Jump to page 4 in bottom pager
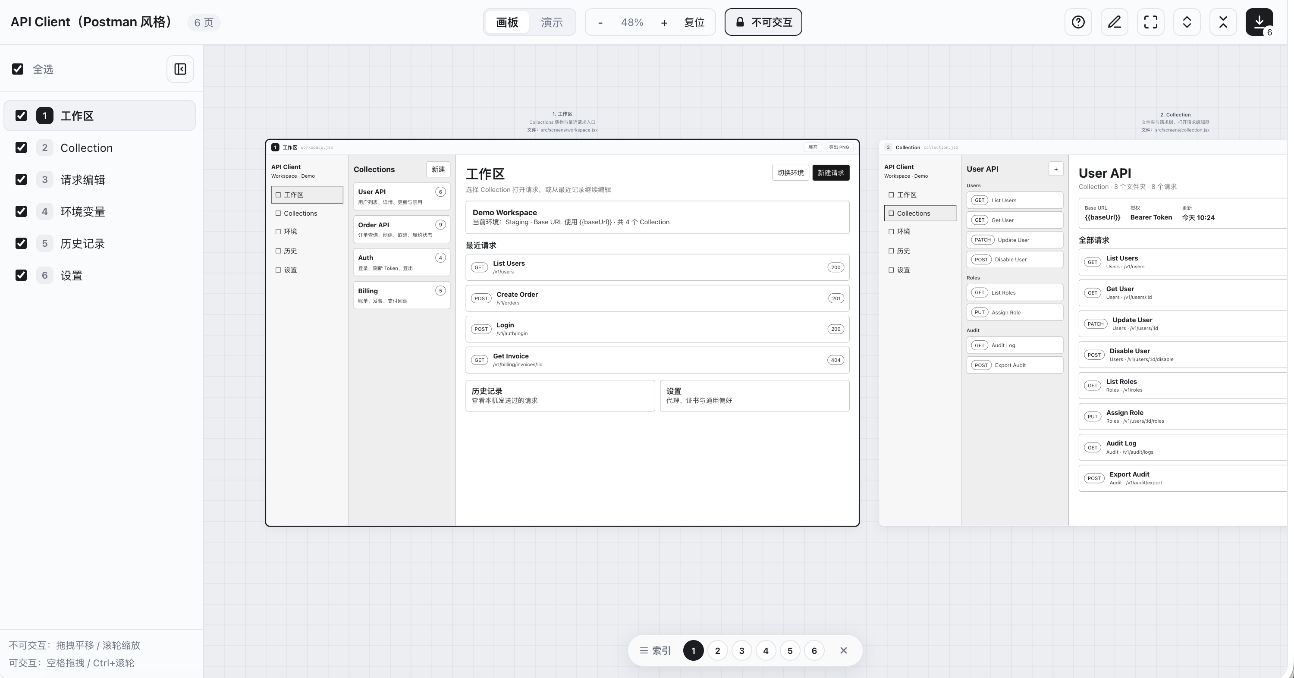1294x678 pixels. click(x=766, y=650)
